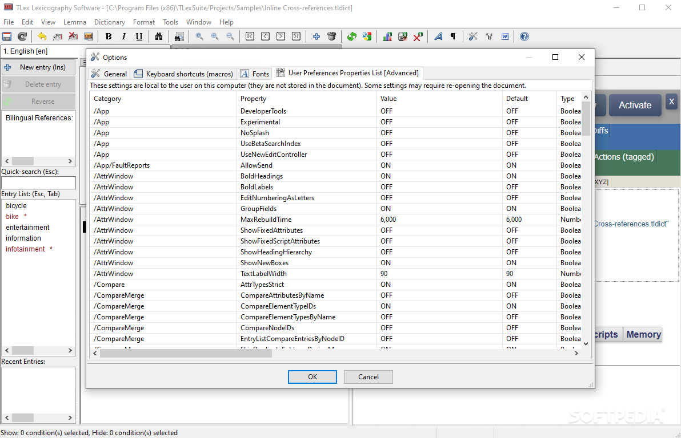Open the File menu
681x438 pixels.
[9, 22]
